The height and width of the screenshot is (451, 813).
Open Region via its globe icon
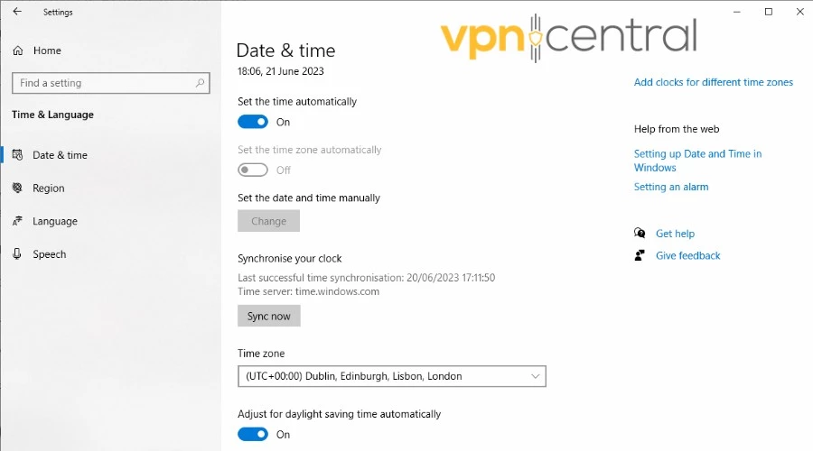tap(17, 188)
